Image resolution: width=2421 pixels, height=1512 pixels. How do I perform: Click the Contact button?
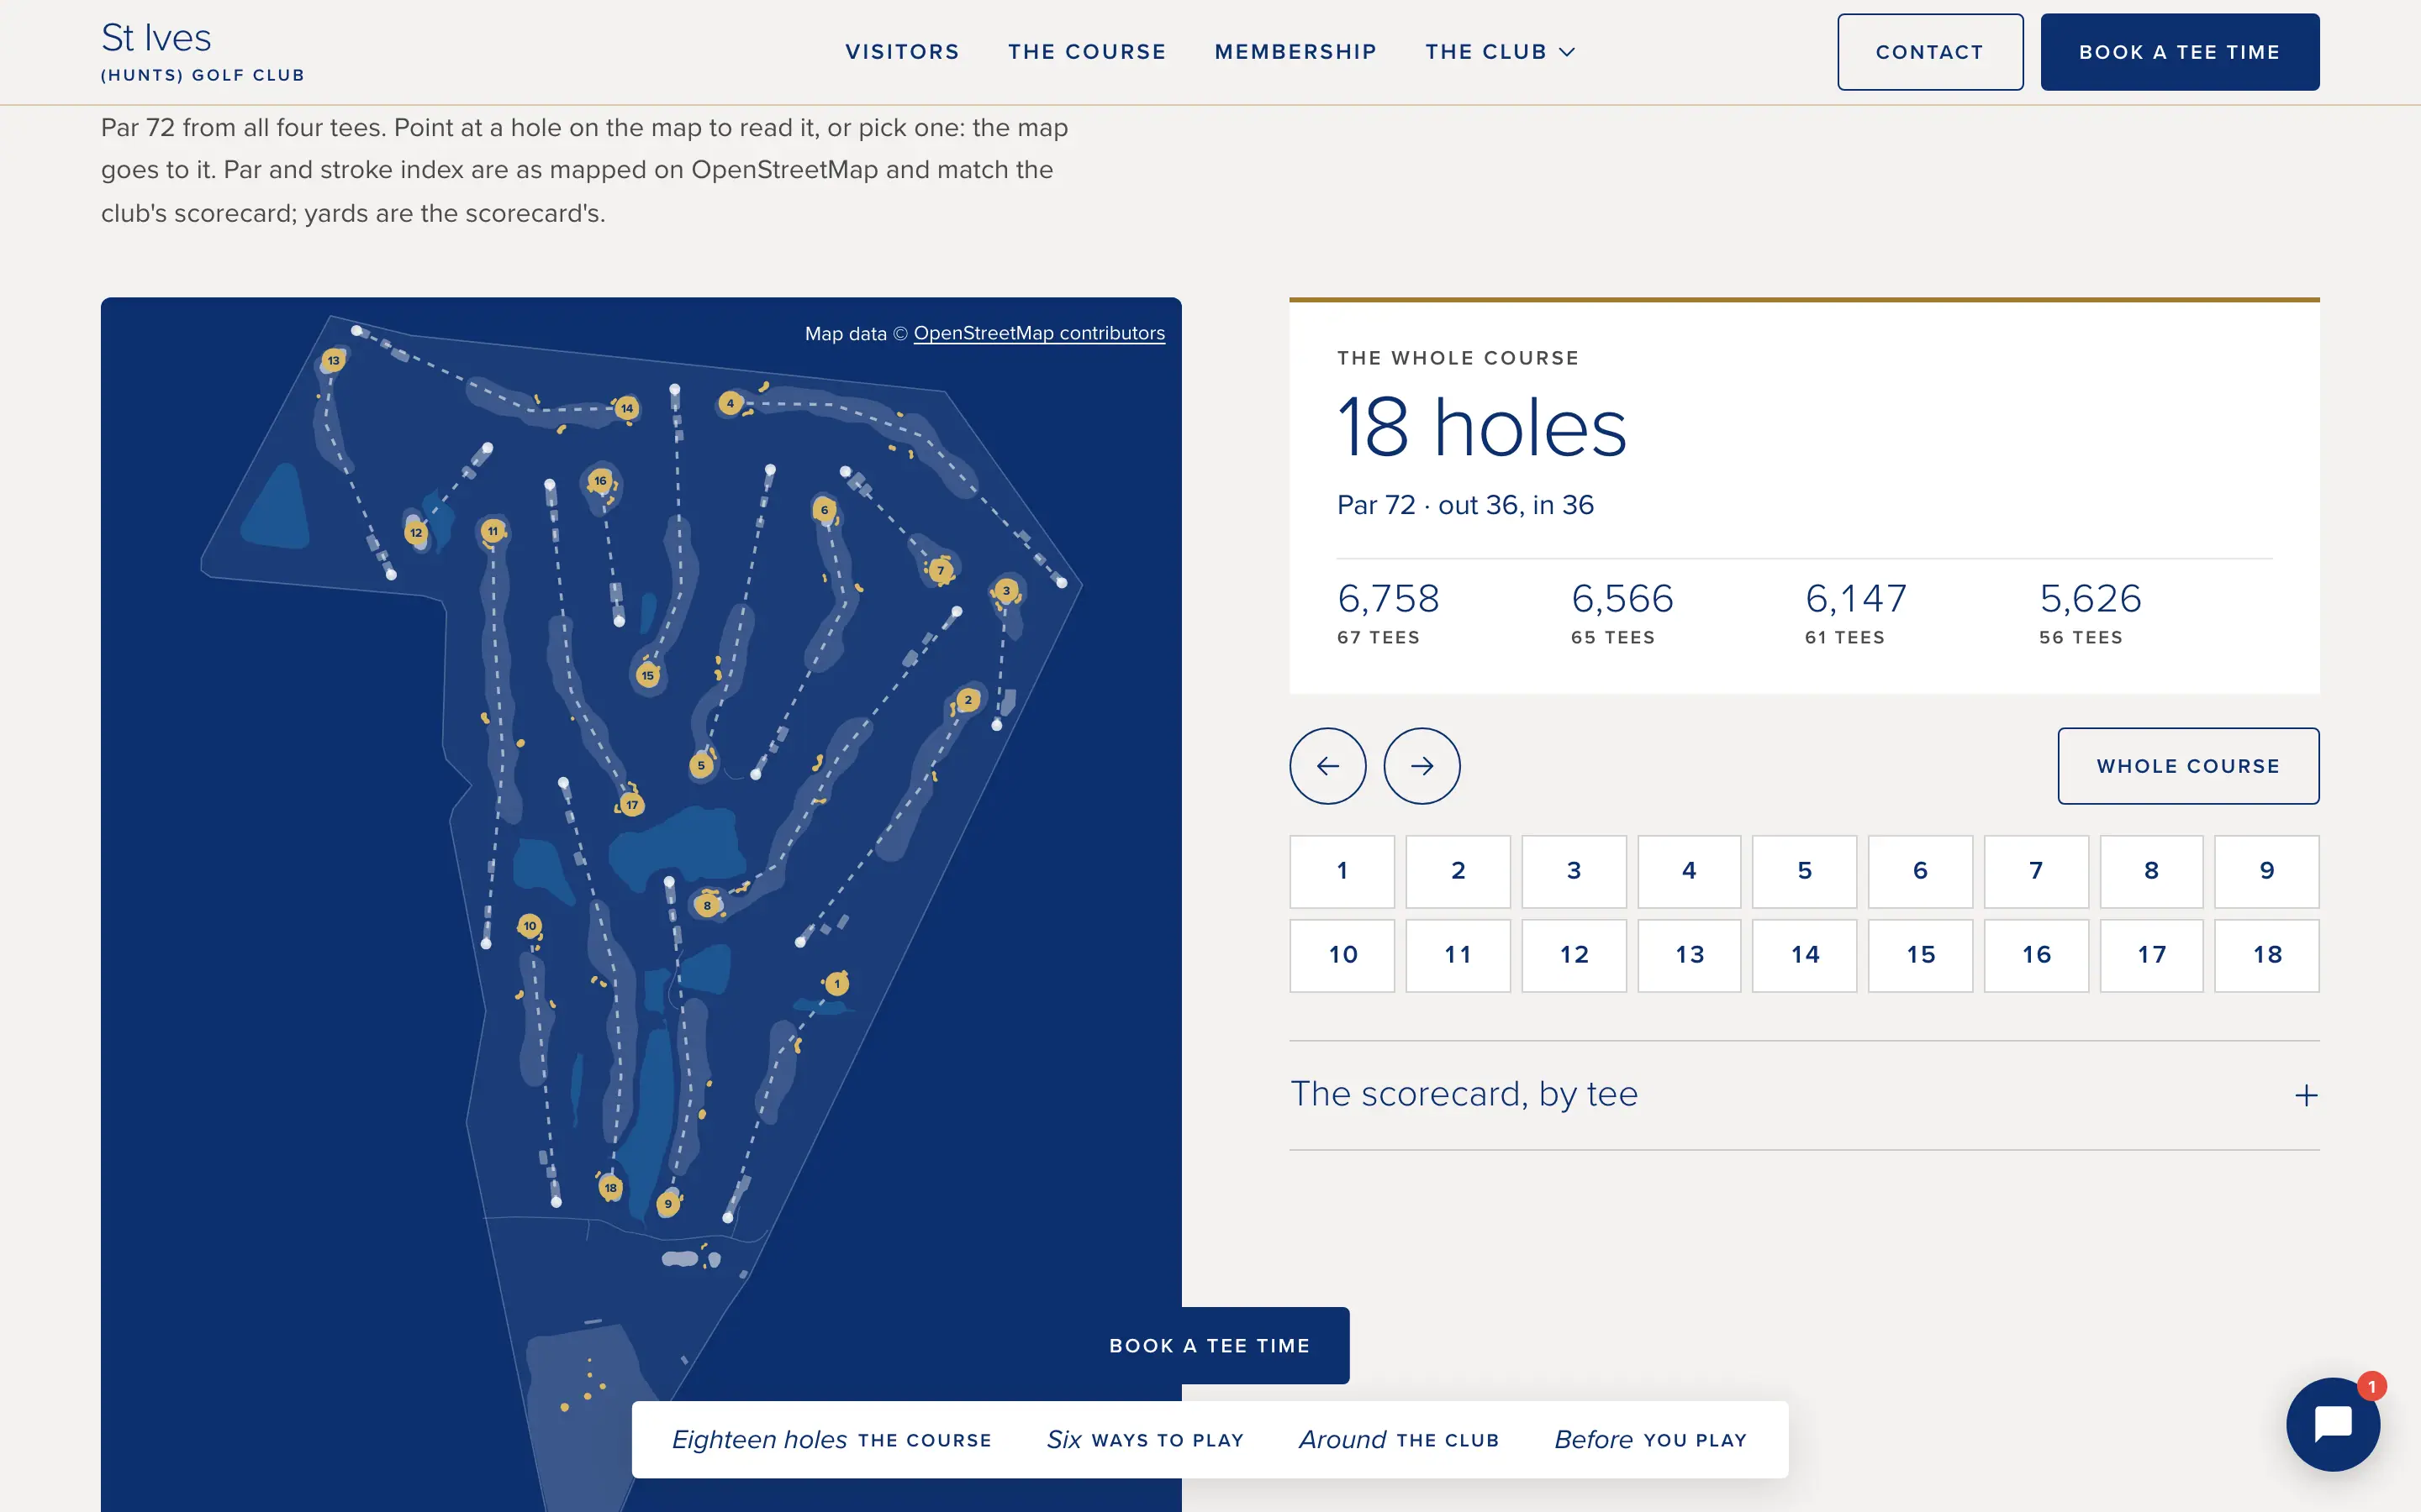(x=1930, y=52)
